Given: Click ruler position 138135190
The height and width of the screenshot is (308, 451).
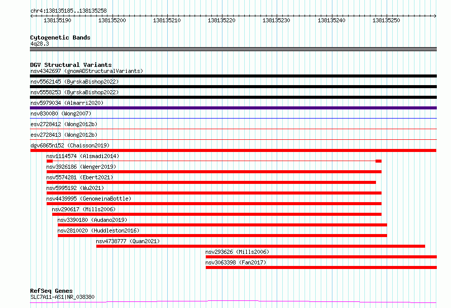Looking at the screenshot, I should pos(57,20).
